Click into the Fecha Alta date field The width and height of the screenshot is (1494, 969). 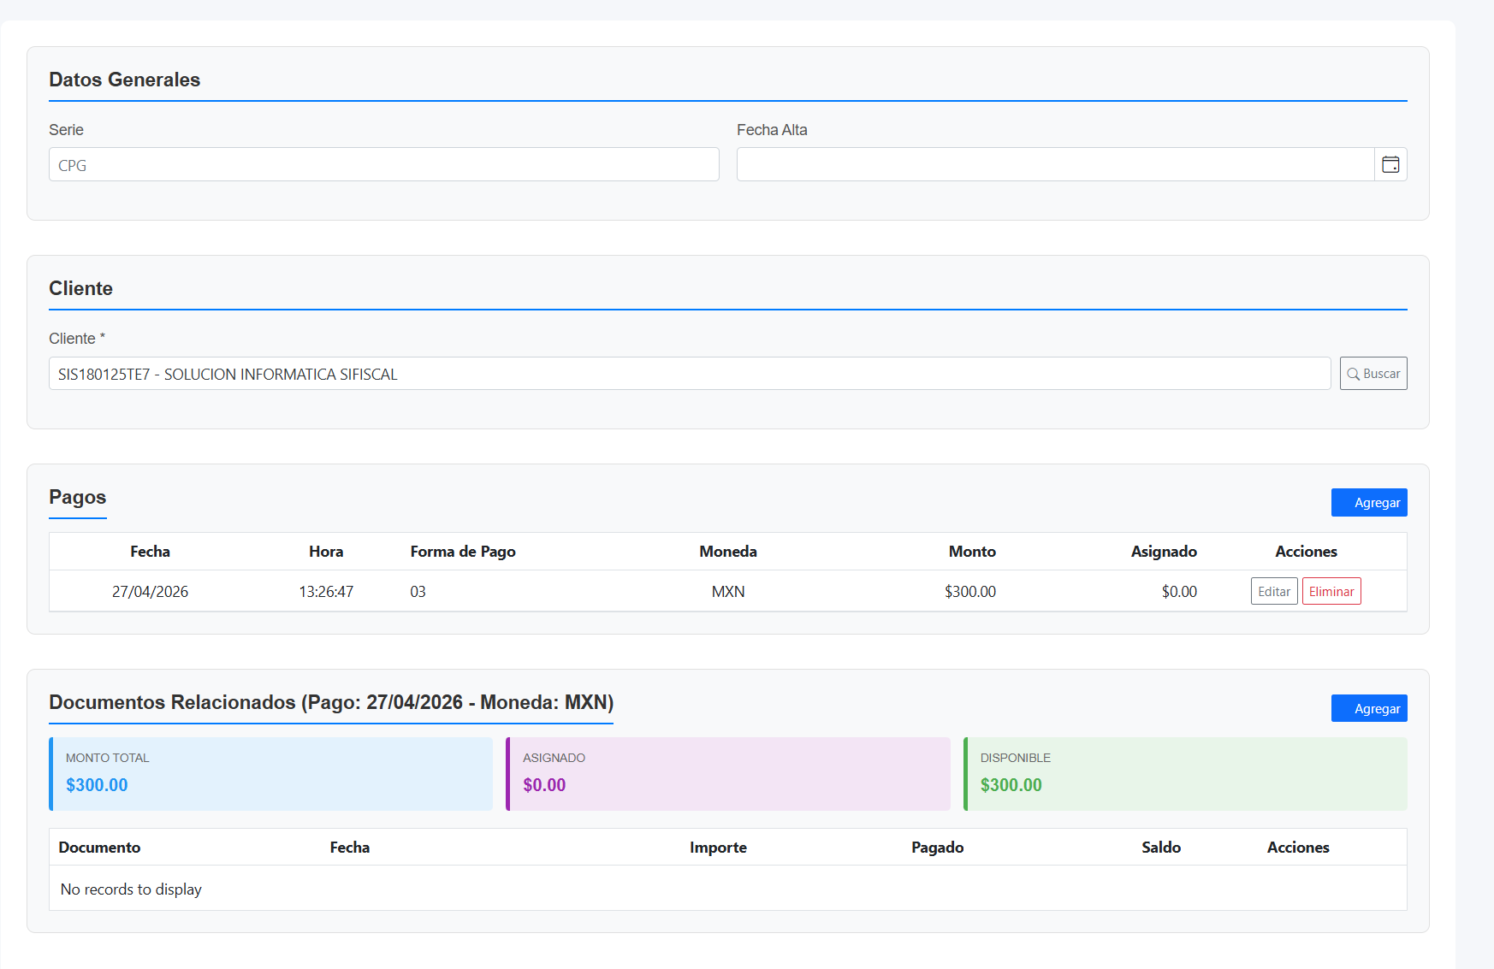click(1054, 165)
